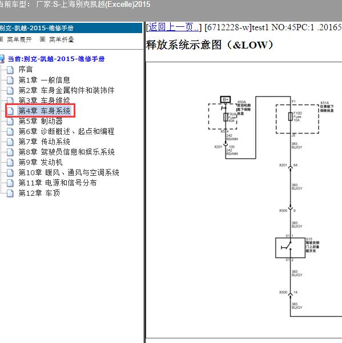Click the page icon beside 第10章
This screenshot has height=343, width=342.
[10, 173]
